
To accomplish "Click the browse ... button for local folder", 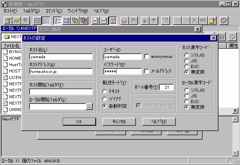I will [x=89, y=106].
